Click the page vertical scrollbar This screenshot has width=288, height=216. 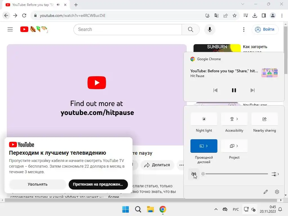tap(285, 50)
